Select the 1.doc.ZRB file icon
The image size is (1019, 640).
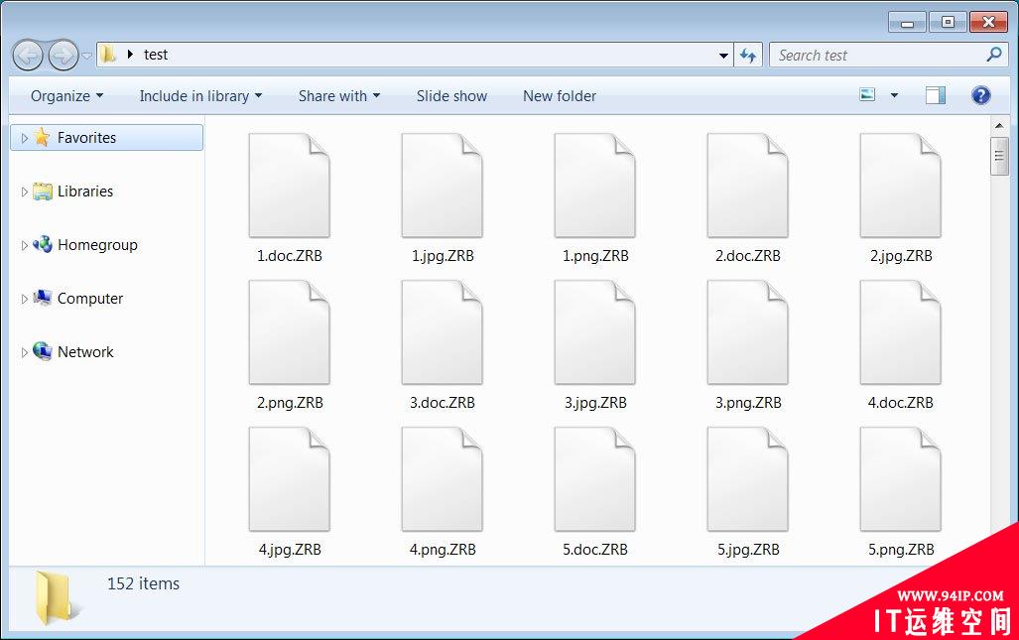289,186
